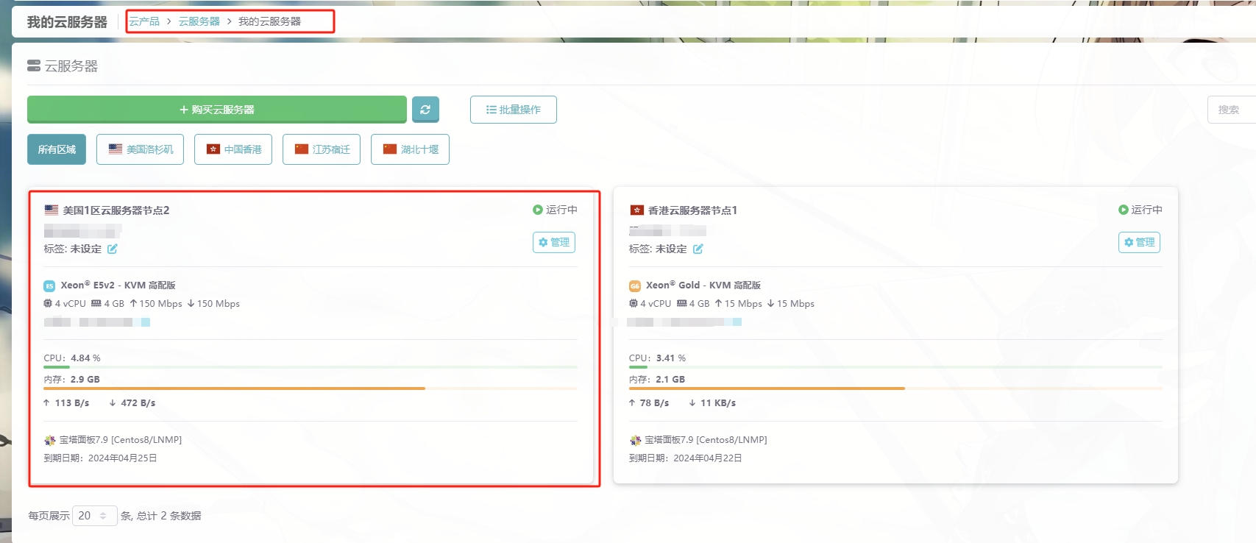Filter servers by 江苏宿迁 region
The height and width of the screenshot is (543, 1256).
click(322, 149)
